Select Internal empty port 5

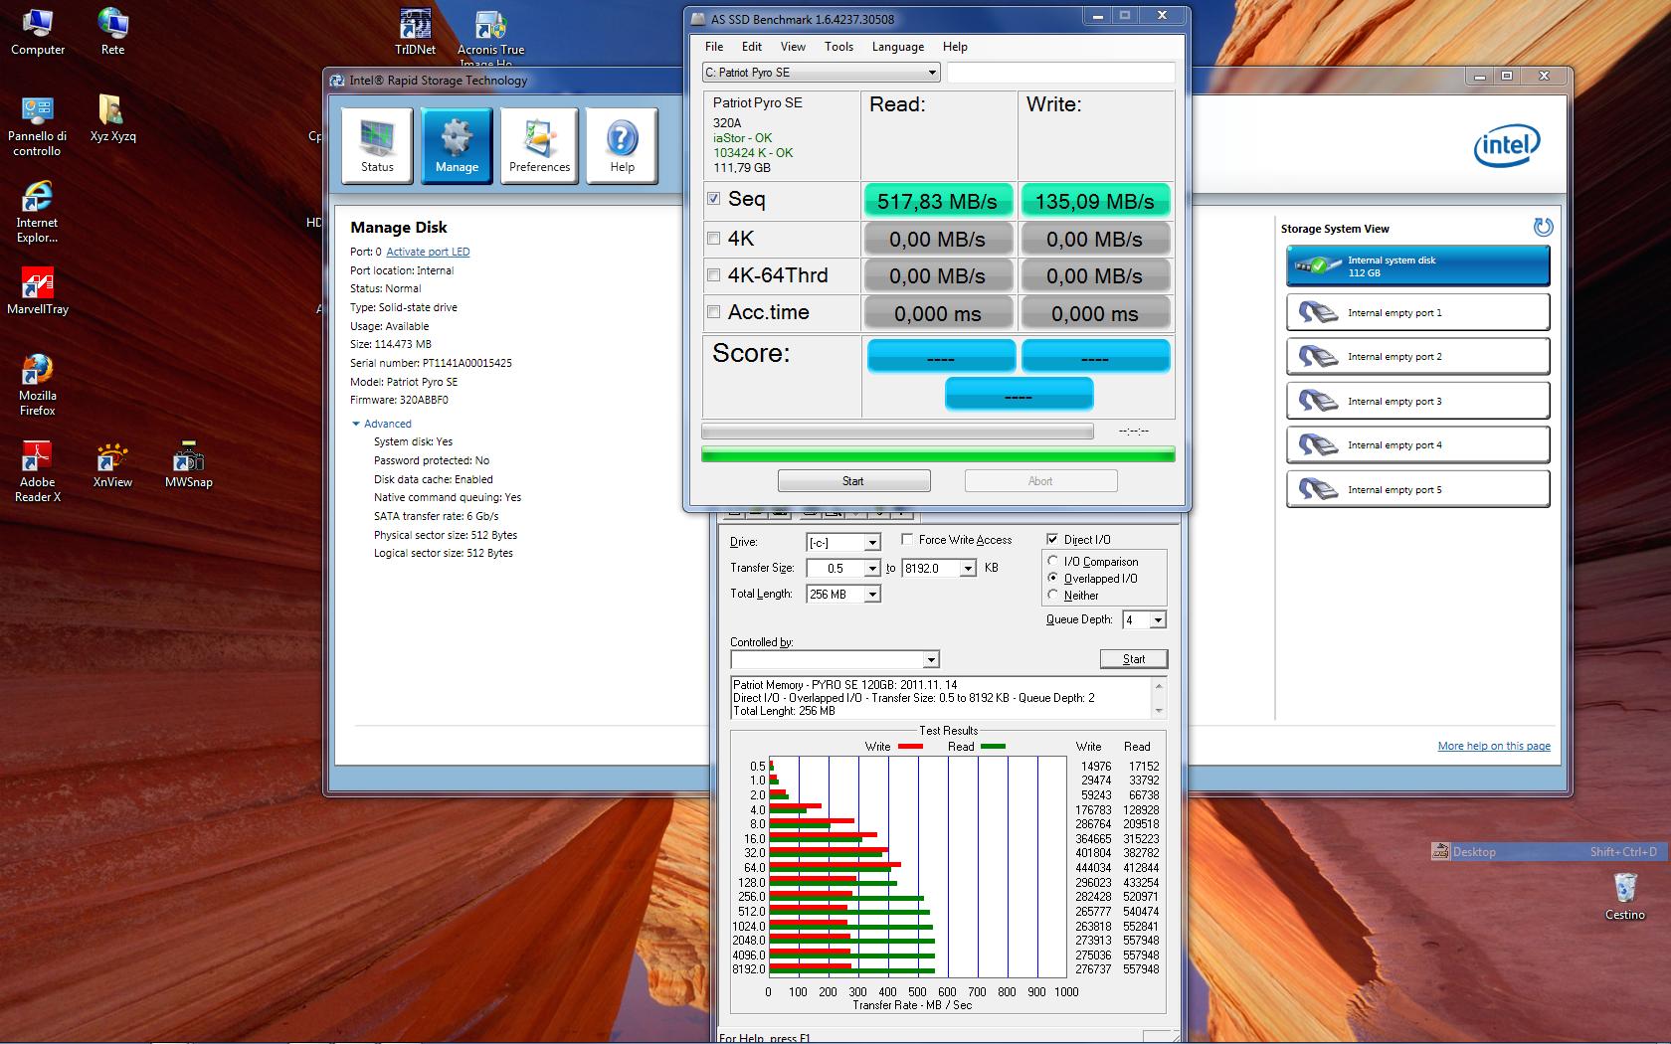tap(1417, 489)
